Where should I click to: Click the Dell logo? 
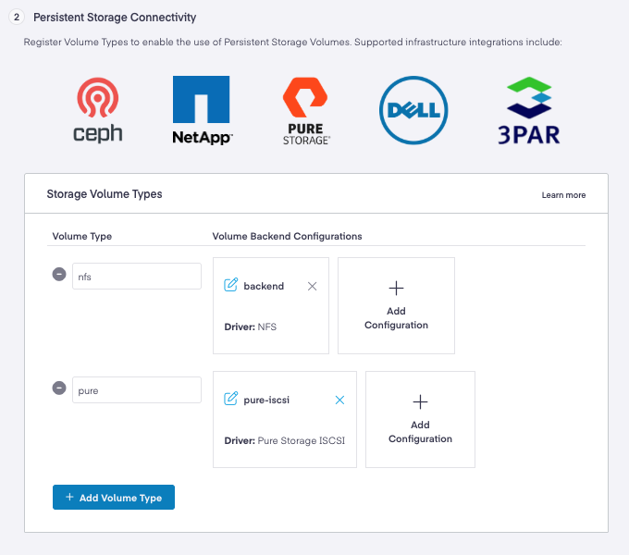pos(413,110)
